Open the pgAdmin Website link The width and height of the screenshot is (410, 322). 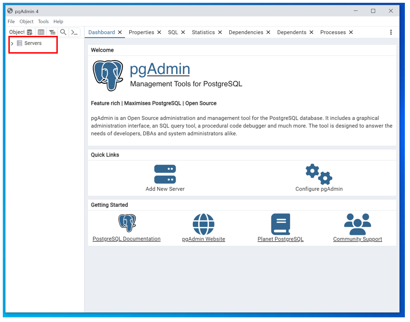click(204, 240)
